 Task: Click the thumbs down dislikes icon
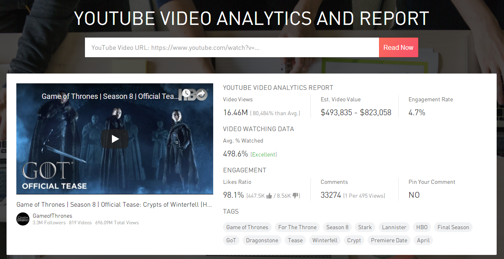point(296,196)
